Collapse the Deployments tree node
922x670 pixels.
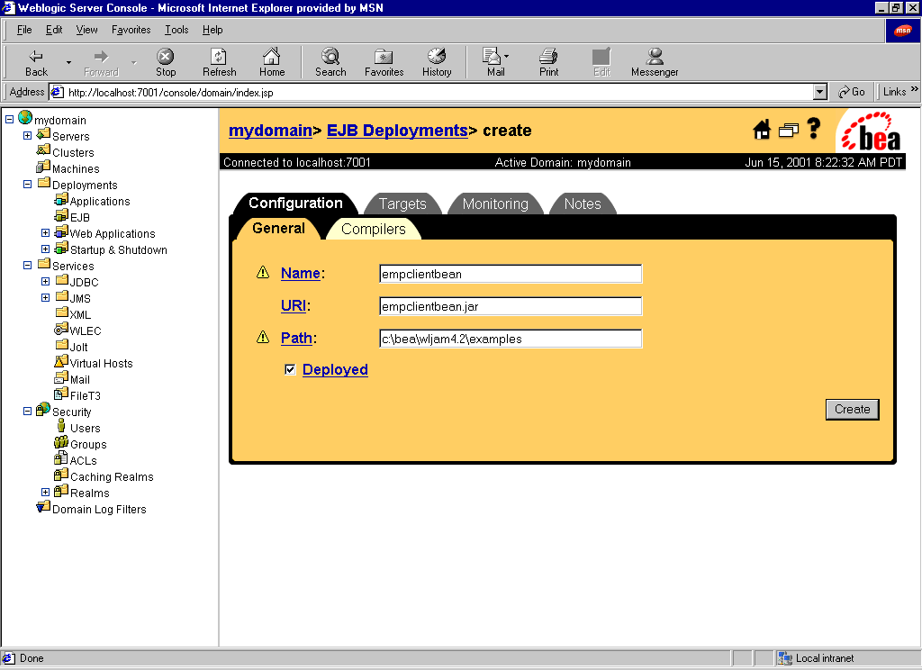coord(27,184)
